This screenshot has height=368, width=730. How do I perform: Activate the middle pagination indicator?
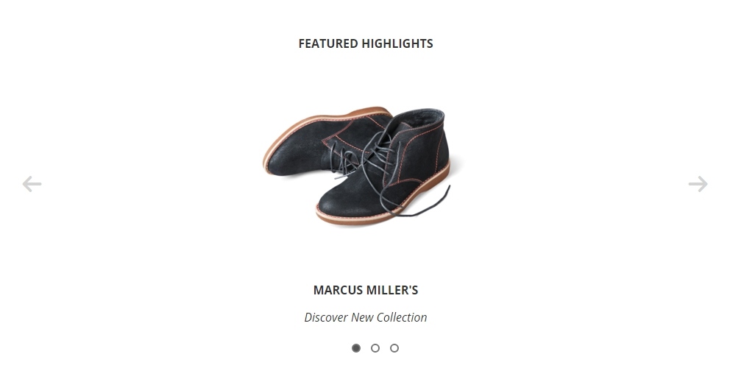coord(375,348)
